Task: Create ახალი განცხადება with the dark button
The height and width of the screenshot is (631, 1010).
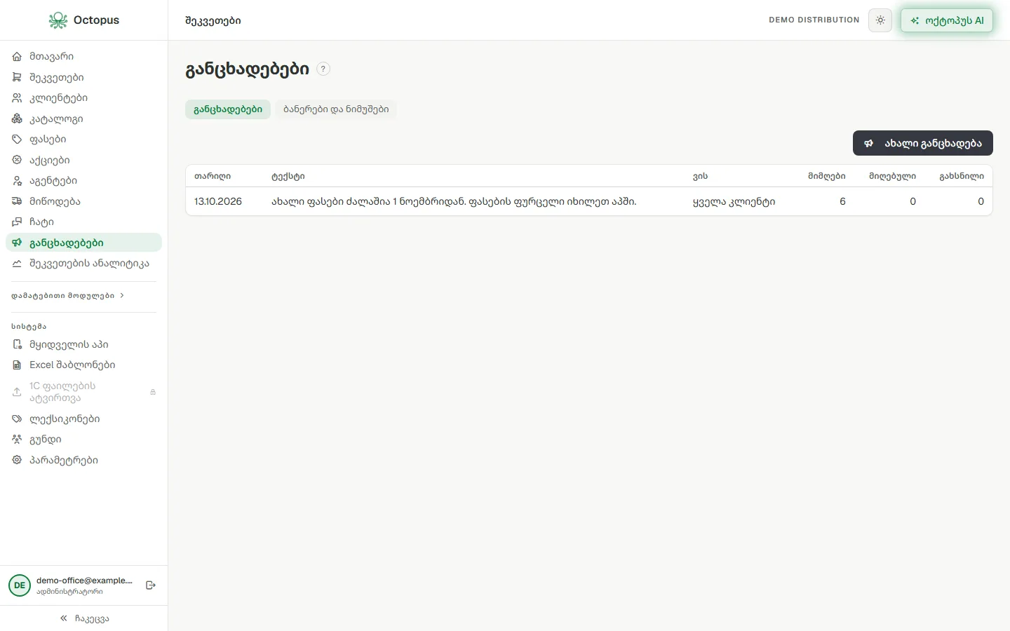Action: pos(923,143)
